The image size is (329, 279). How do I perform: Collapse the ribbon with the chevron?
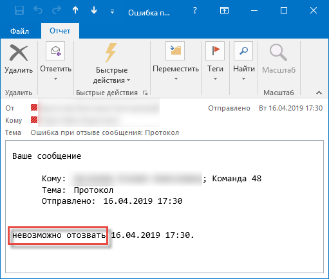tap(319, 93)
